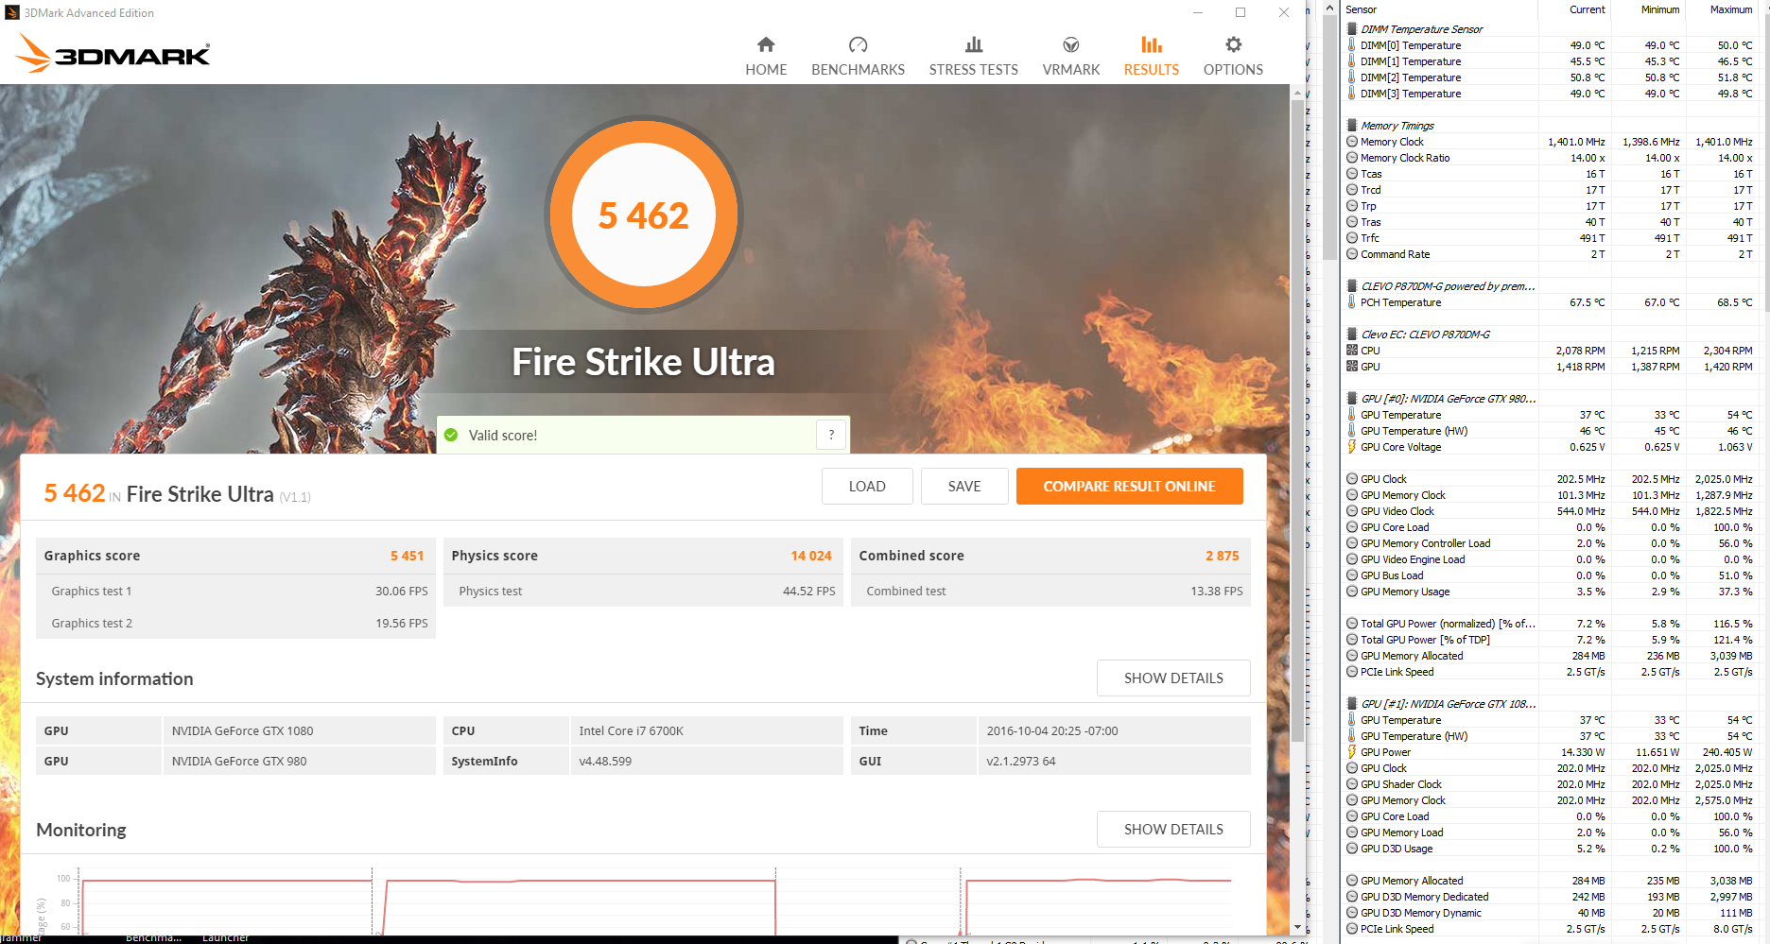
Task: Open the HOME tab in 3DMark
Action: 766,56
